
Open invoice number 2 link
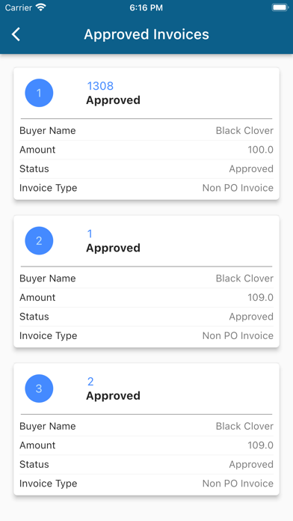pyautogui.click(x=90, y=382)
